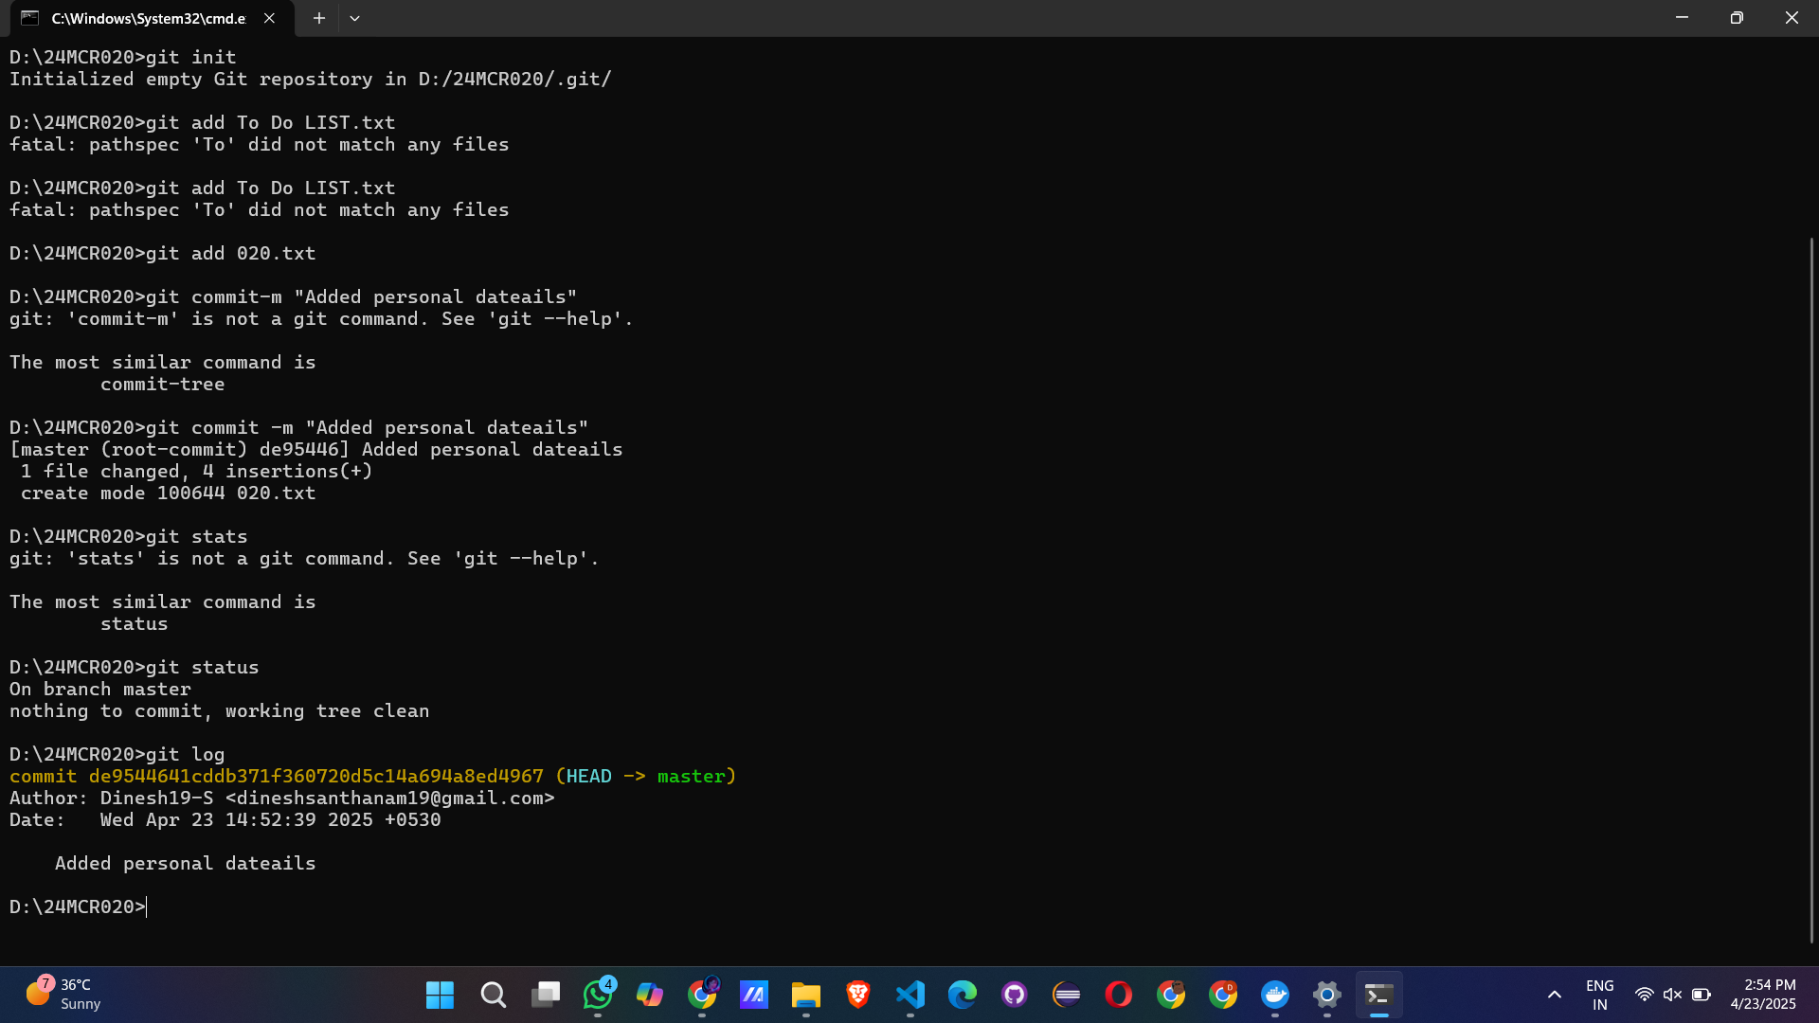Click "'stats' is not a git command" line

point(305,558)
